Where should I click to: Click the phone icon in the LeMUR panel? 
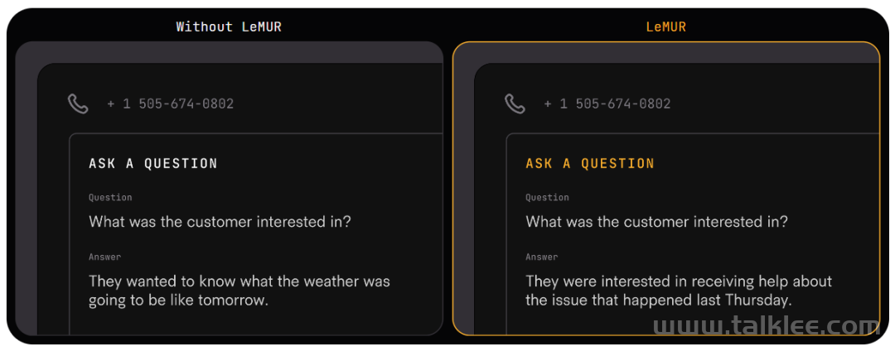point(515,103)
